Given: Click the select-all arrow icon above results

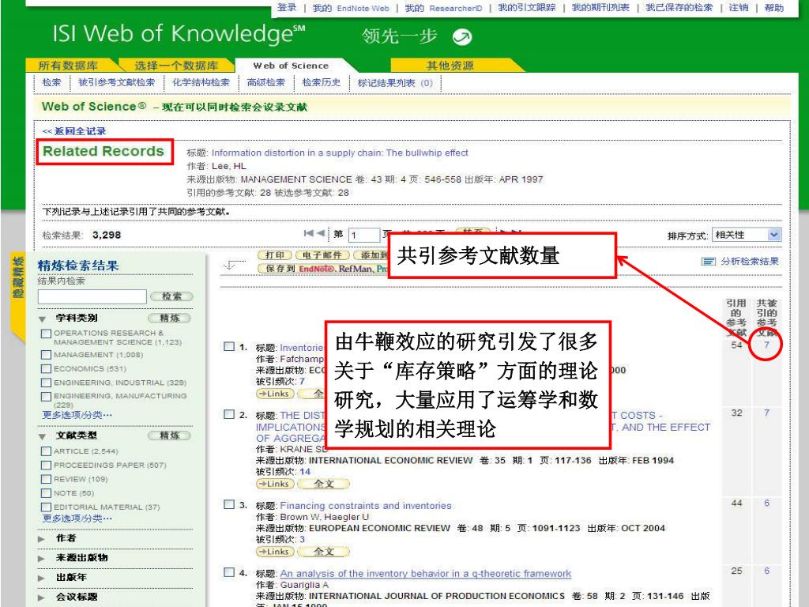Looking at the screenshot, I should 231,266.
